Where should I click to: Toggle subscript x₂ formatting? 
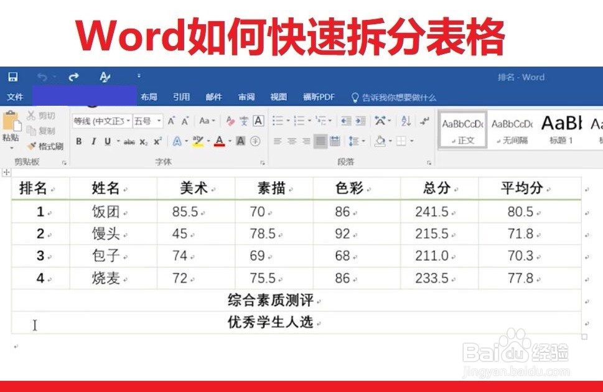click(x=144, y=142)
